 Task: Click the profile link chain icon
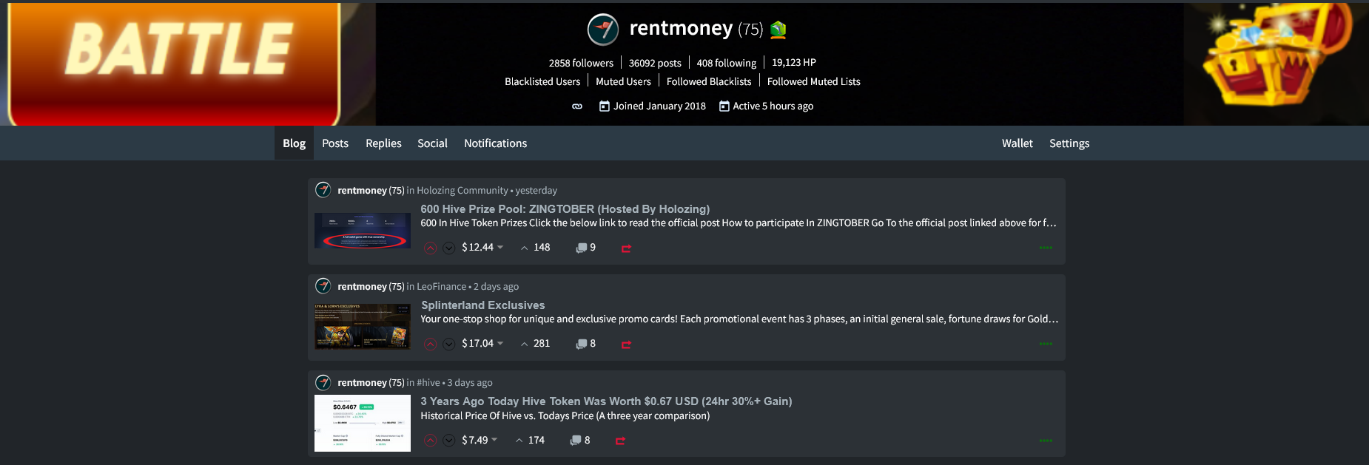tap(577, 106)
